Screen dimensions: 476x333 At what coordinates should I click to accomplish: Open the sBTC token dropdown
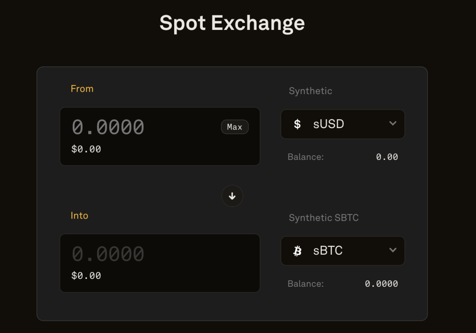pos(343,251)
